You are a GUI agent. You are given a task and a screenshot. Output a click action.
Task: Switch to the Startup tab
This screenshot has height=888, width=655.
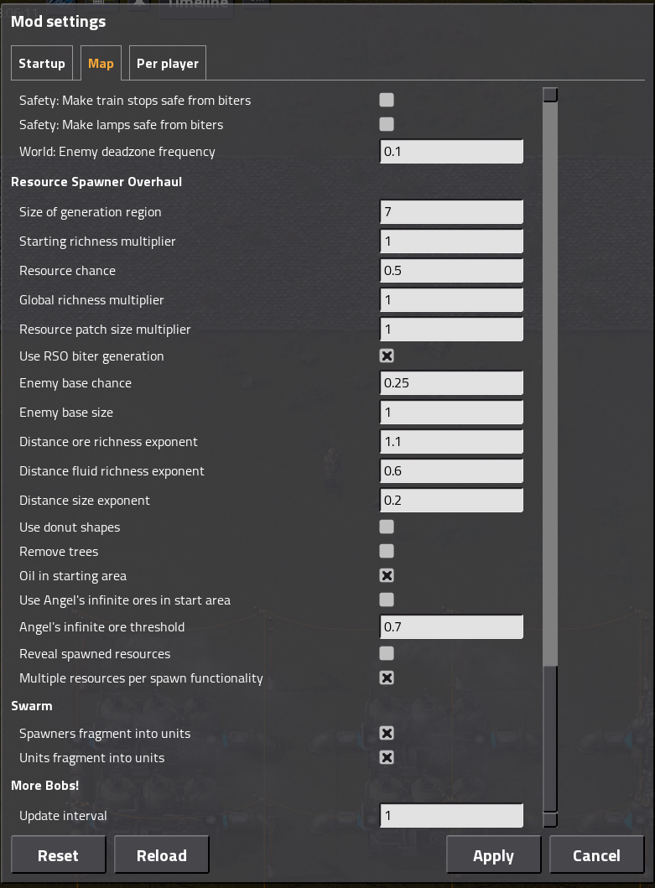(x=42, y=63)
